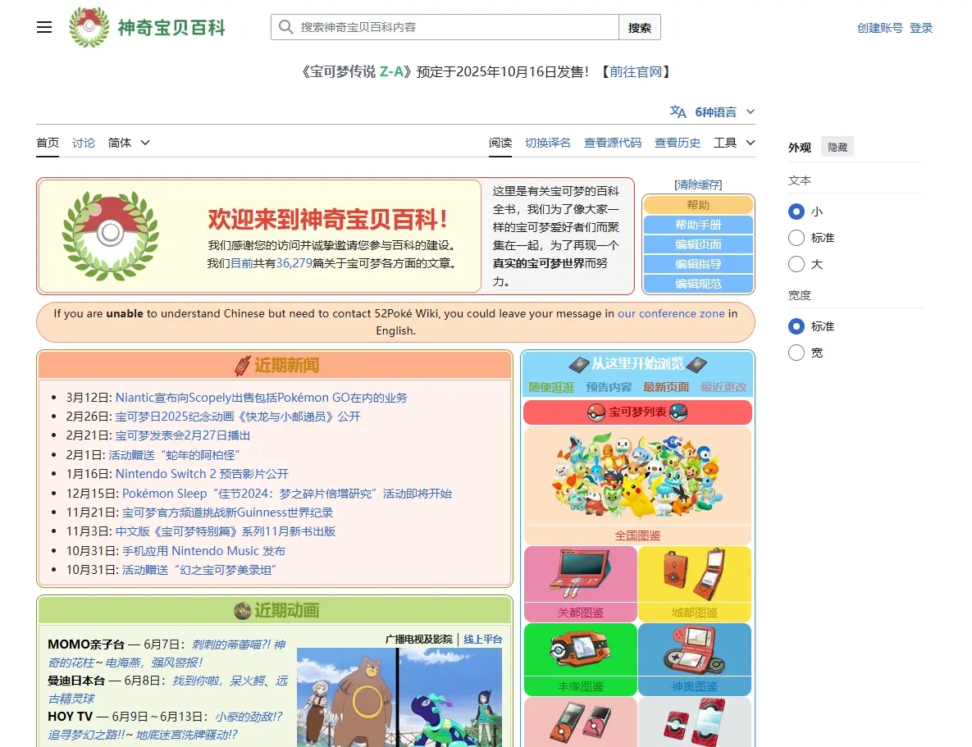Click the large wreath Poké Ball welcome image
This screenshot has height=747, width=972.
[111, 235]
